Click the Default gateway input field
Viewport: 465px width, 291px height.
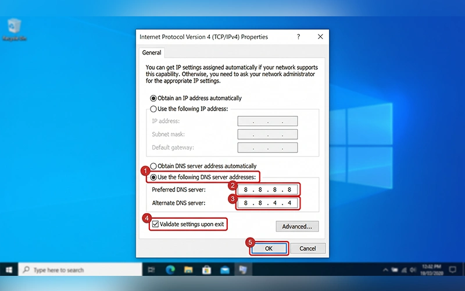click(x=267, y=148)
